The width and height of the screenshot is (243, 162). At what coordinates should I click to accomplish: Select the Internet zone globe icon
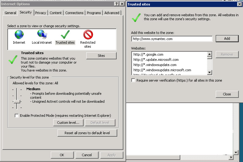pyautogui.click(x=19, y=35)
